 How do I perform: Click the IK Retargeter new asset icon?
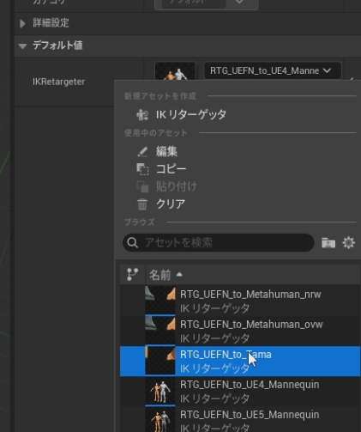tap(142, 115)
